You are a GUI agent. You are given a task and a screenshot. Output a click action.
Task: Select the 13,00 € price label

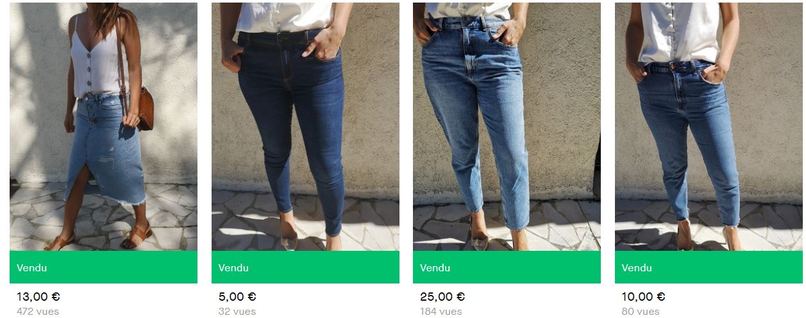click(x=38, y=297)
